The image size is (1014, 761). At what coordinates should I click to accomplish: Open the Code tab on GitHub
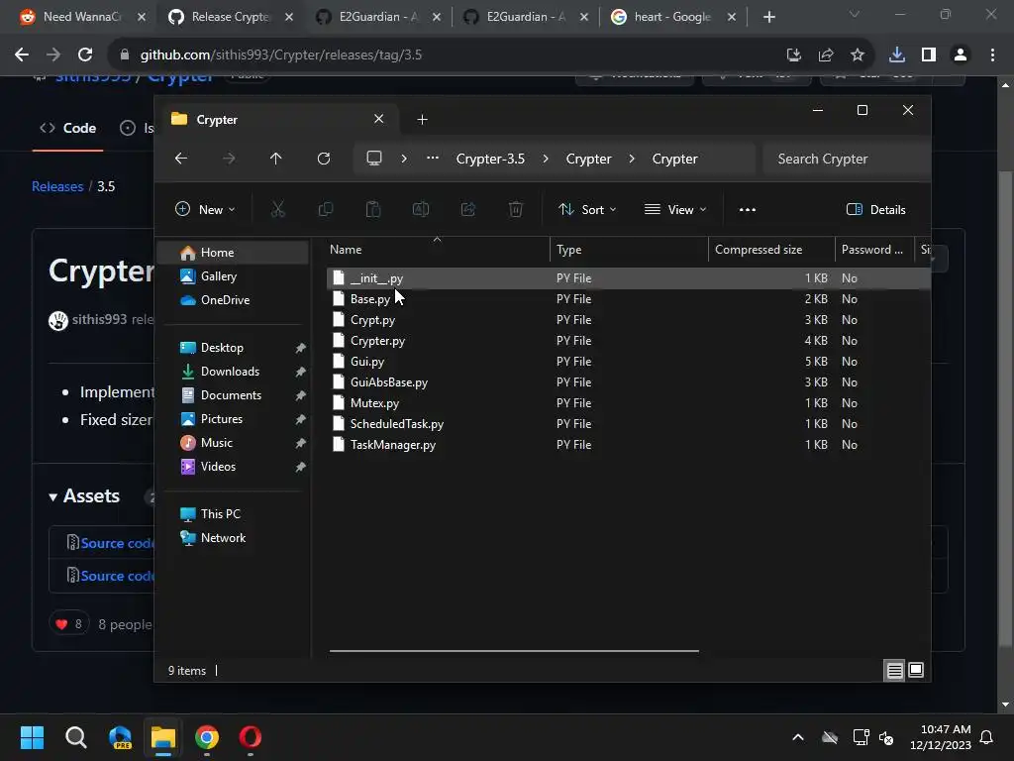68,128
